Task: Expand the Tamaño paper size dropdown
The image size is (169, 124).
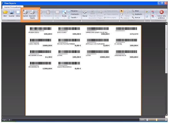Action: click(74, 17)
